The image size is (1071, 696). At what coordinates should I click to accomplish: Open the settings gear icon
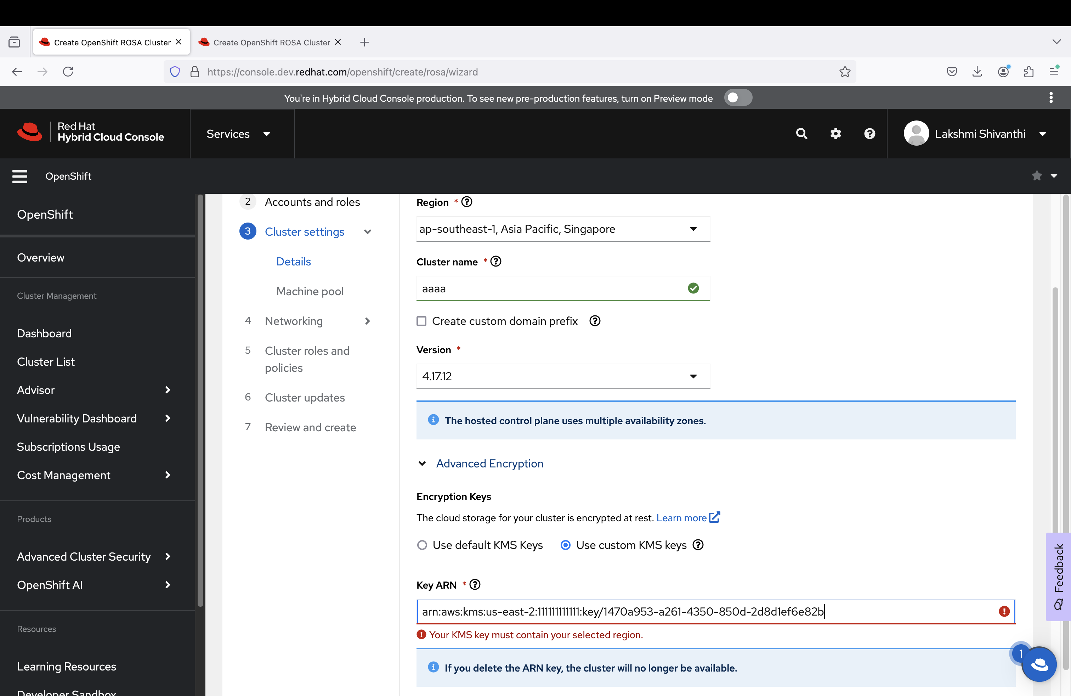pos(835,134)
